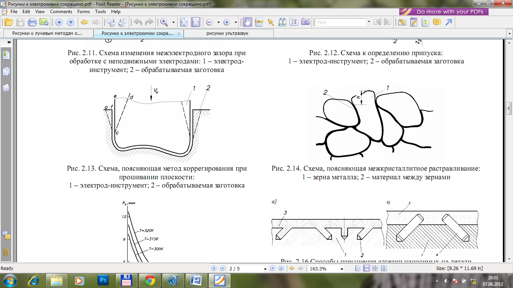
Task: Open the Zoom tool dropdown arrow
Action: 173,22
